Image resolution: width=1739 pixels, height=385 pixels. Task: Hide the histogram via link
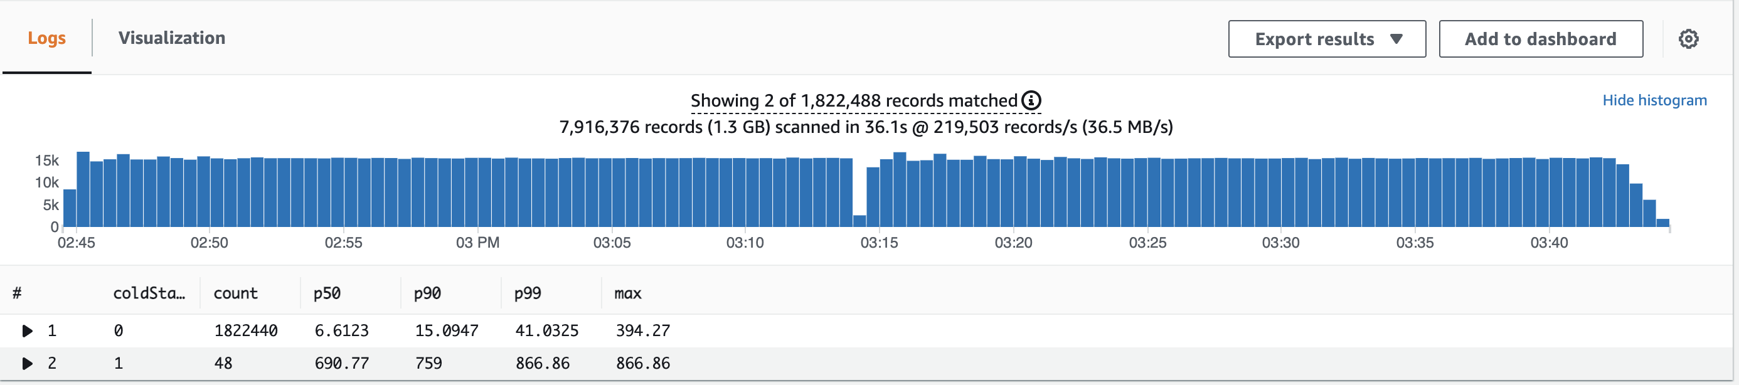(x=1654, y=100)
